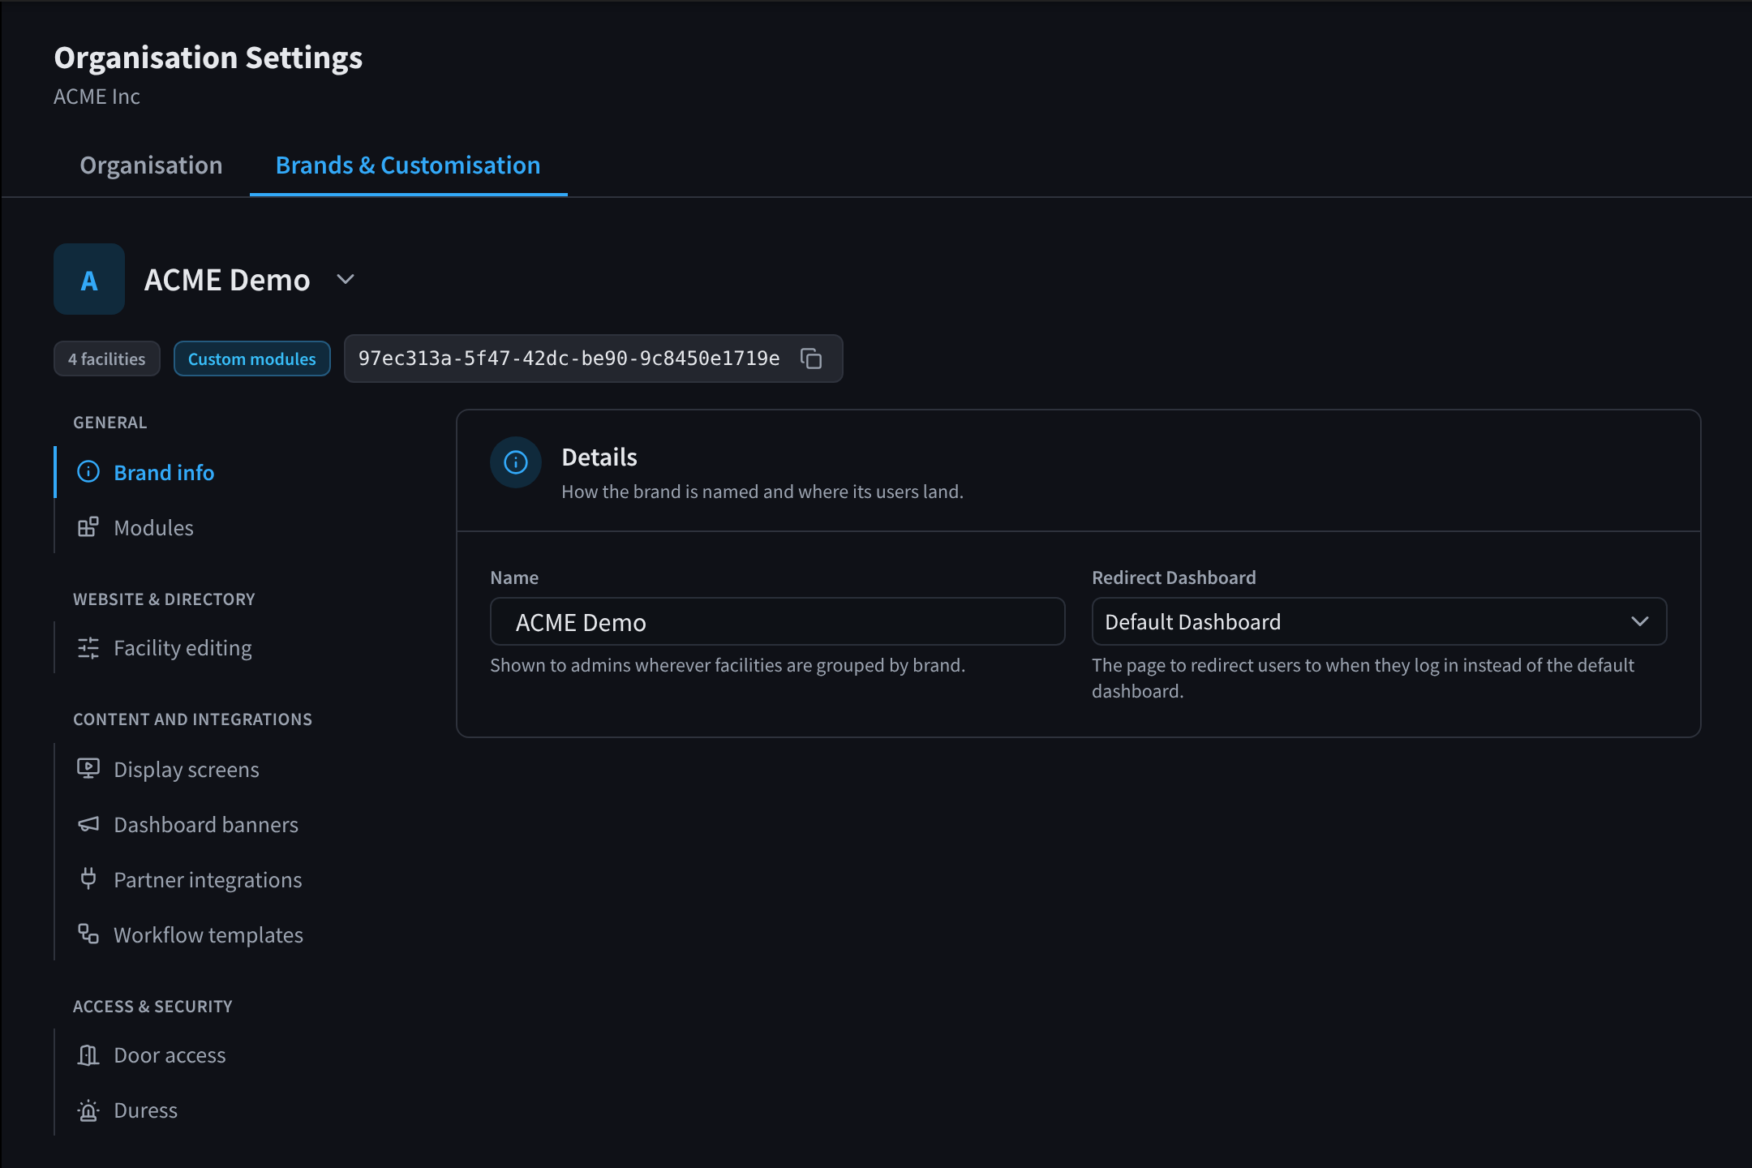The height and width of the screenshot is (1168, 1752).
Task: Click the Display screens monitor icon
Action: pyautogui.click(x=88, y=769)
